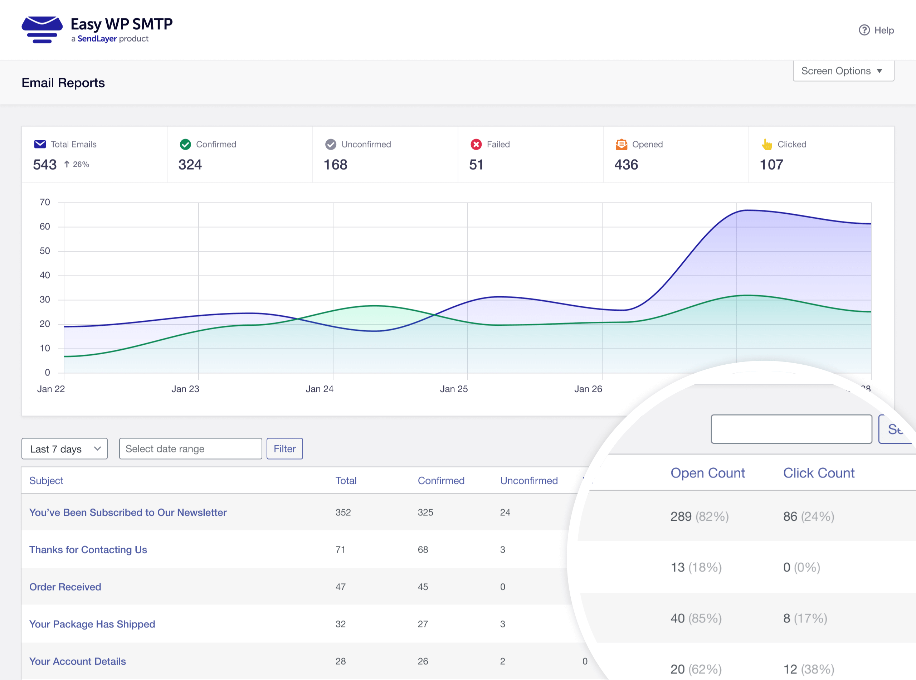
Task: Click the green Confirmed checkmark icon
Action: point(185,144)
